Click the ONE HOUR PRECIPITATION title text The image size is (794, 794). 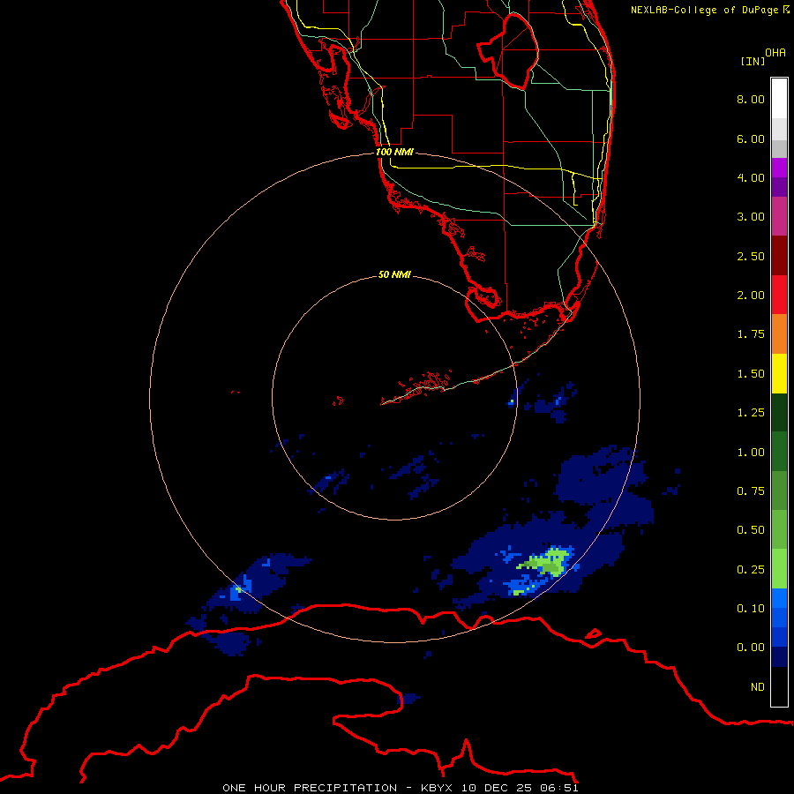310,788
